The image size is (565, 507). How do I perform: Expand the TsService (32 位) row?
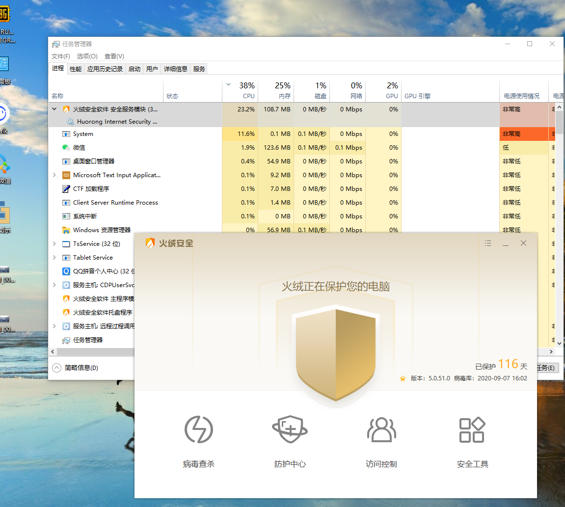pos(54,243)
